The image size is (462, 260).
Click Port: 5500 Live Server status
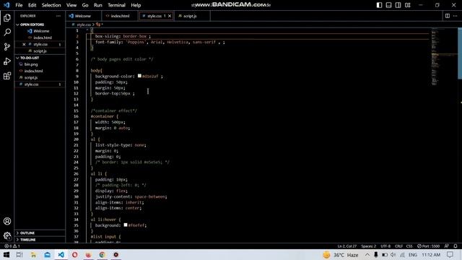428,246
